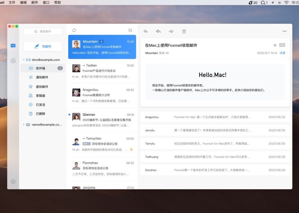Click the reply-all icon in toolbar
The image size is (299, 213).
[x=158, y=31]
